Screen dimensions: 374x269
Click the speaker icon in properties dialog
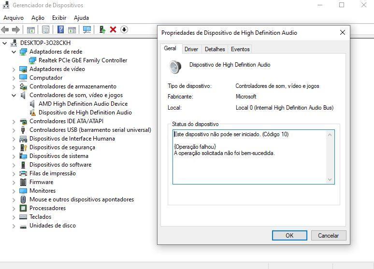175,67
